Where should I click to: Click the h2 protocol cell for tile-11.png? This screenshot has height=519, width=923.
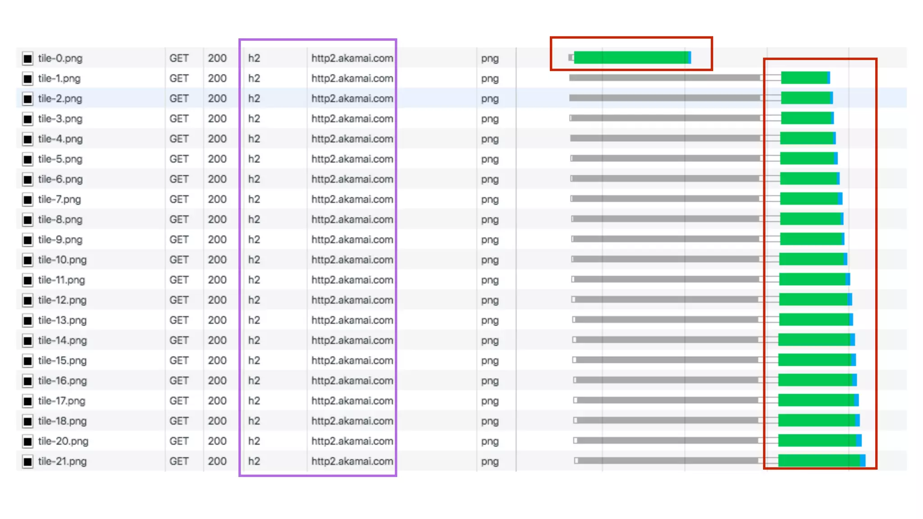tap(254, 280)
